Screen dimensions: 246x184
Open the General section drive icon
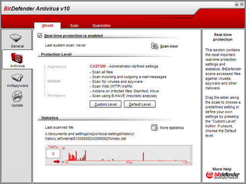(x=16, y=38)
